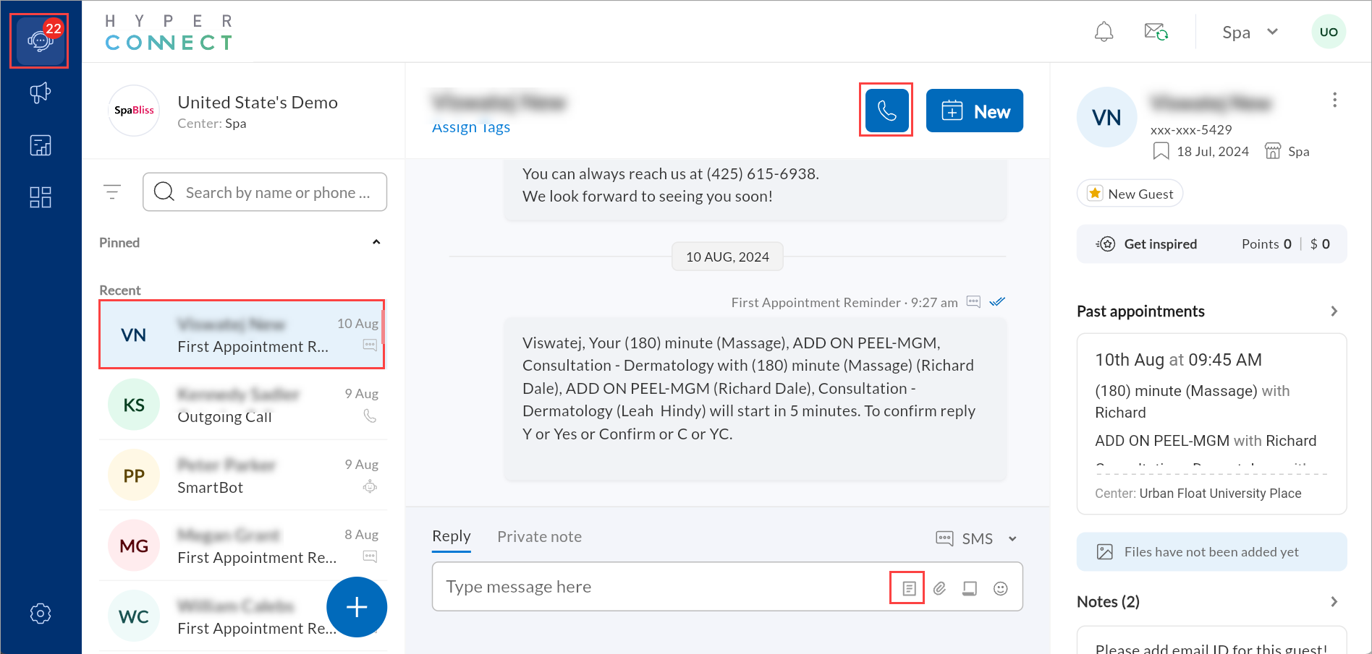Open settings gear in sidebar
Image resolution: width=1372 pixels, height=654 pixels.
41,614
